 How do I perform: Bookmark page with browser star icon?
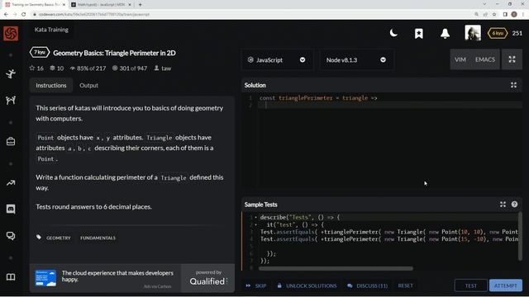coord(494,14)
